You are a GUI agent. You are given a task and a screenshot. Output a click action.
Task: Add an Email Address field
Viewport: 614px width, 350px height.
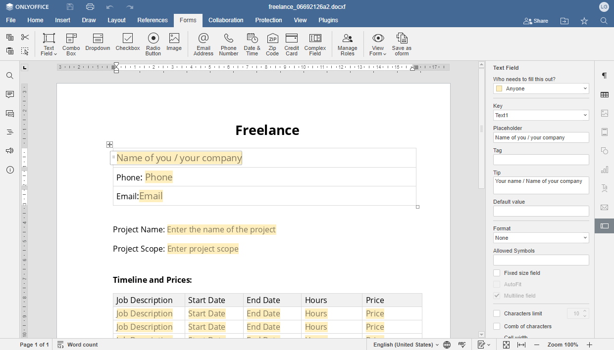point(203,44)
